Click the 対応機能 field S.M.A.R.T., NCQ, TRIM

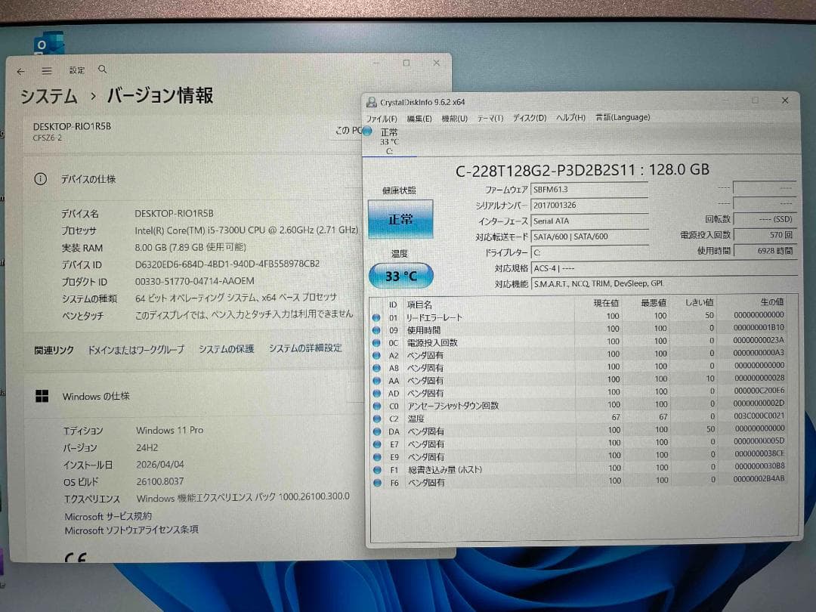pyautogui.click(x=664, y=283)
